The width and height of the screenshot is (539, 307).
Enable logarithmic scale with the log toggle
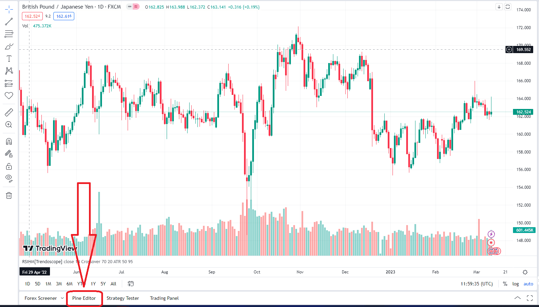[x=515, y=284]
